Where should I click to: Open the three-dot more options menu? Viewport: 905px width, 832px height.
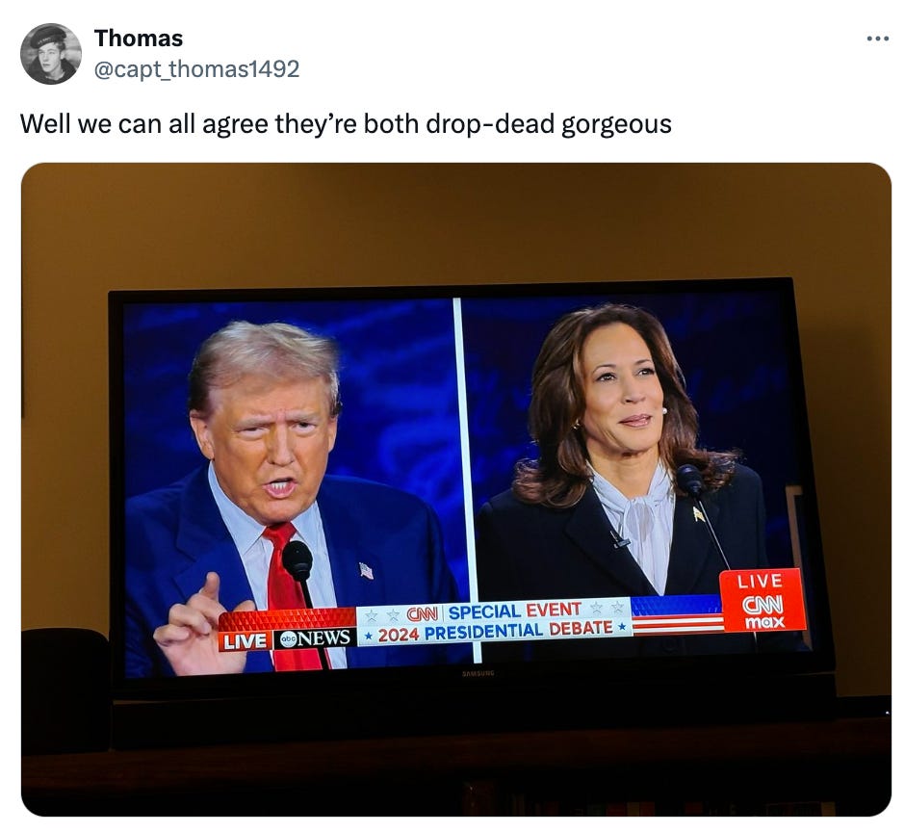click(x=877, y=39)
